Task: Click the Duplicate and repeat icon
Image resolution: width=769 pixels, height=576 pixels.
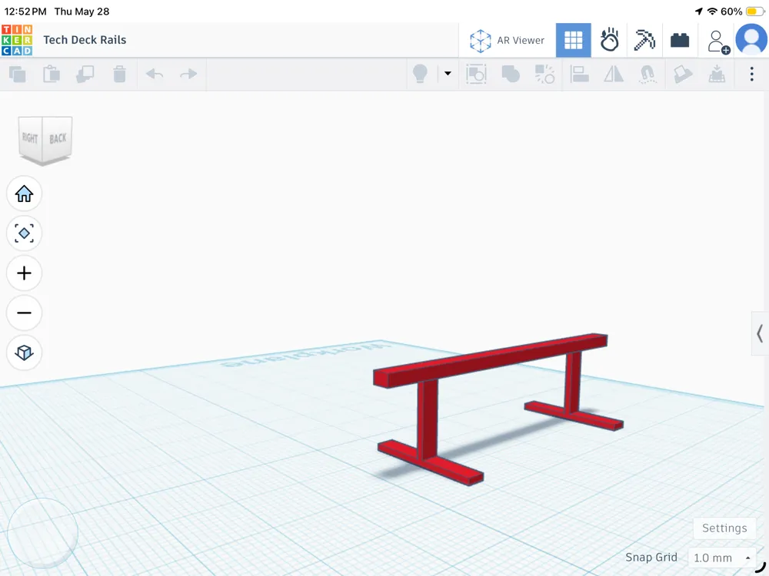Action: pyautogui.click(x=85, y=74)
